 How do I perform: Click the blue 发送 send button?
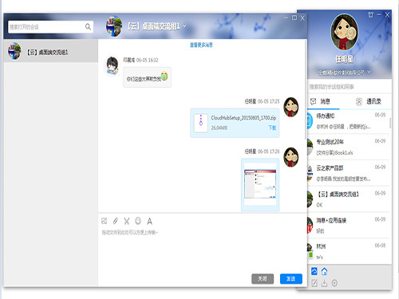(x=291, y=278)
